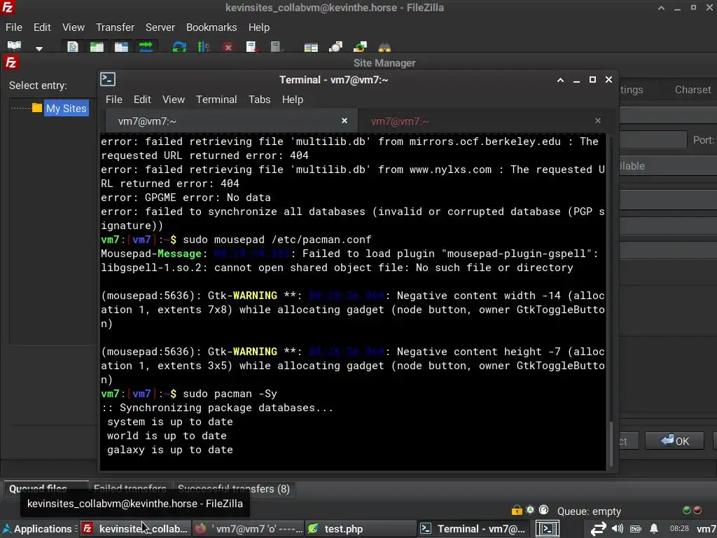Click the My Sites folder icon
The height and width of the screenshot is (538, 717).
(37, 108)
